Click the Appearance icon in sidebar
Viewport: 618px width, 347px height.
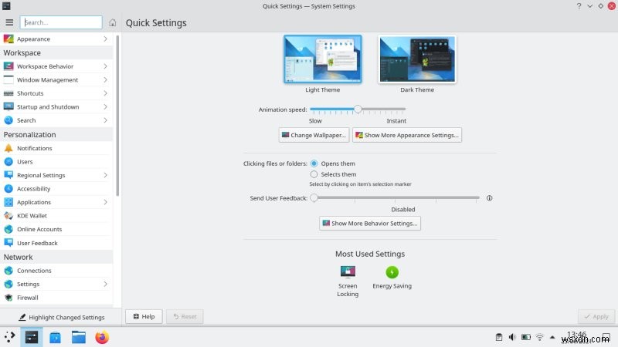pos(8,39)
